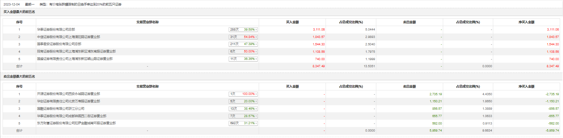Open 国盛证券上海浦东新区崂山路营业部 link
563x138 pixels.
[75, 59]
